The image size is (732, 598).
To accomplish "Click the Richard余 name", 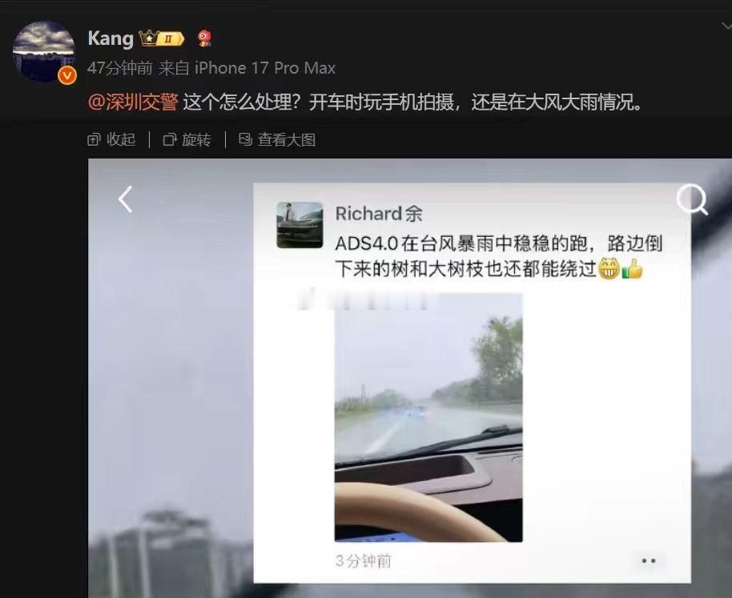I will (x=379, y=214).
